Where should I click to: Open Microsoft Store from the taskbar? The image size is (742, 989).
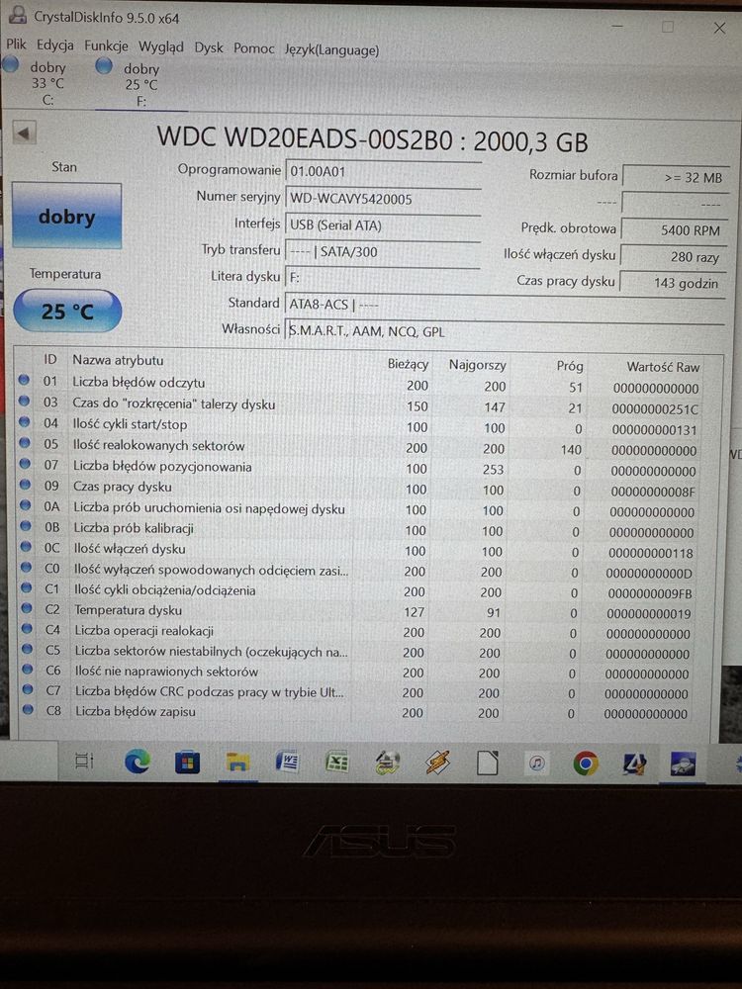click(187, 763)
